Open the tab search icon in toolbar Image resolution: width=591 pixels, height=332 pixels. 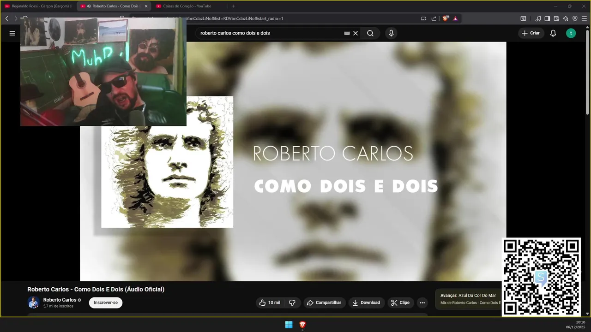[x=523, y=18]
